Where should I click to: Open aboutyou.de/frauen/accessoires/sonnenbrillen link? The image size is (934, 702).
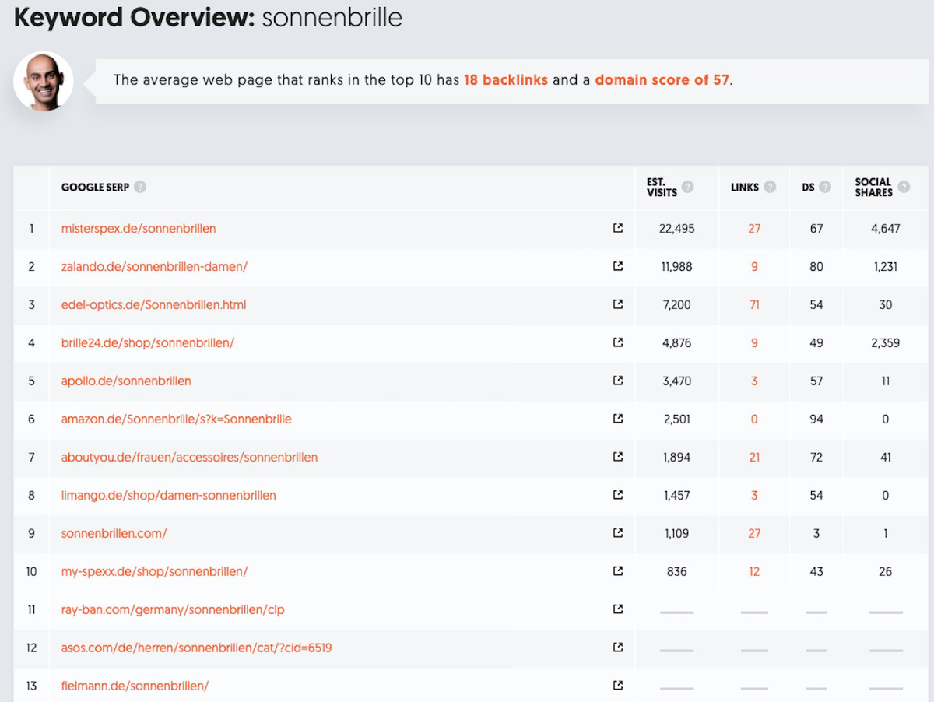click(x=189, y=458)
